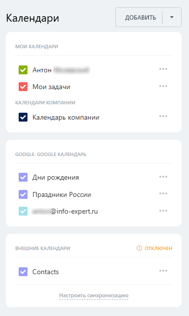Toggle the teal info-expert.ru calendar checkbox
Screen dimensions: 189x316
click(x=23, y=211)
